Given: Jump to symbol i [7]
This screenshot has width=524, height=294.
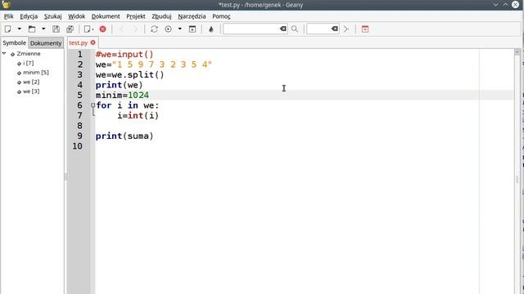Looking at the screenshot, I should 29,63.
